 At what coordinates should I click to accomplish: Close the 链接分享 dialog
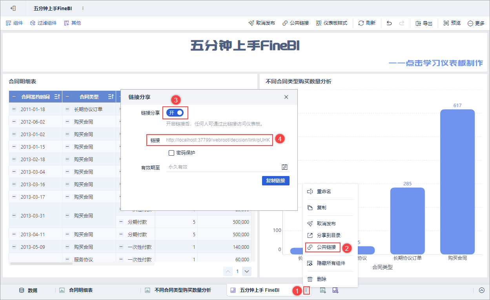point(286,97)
